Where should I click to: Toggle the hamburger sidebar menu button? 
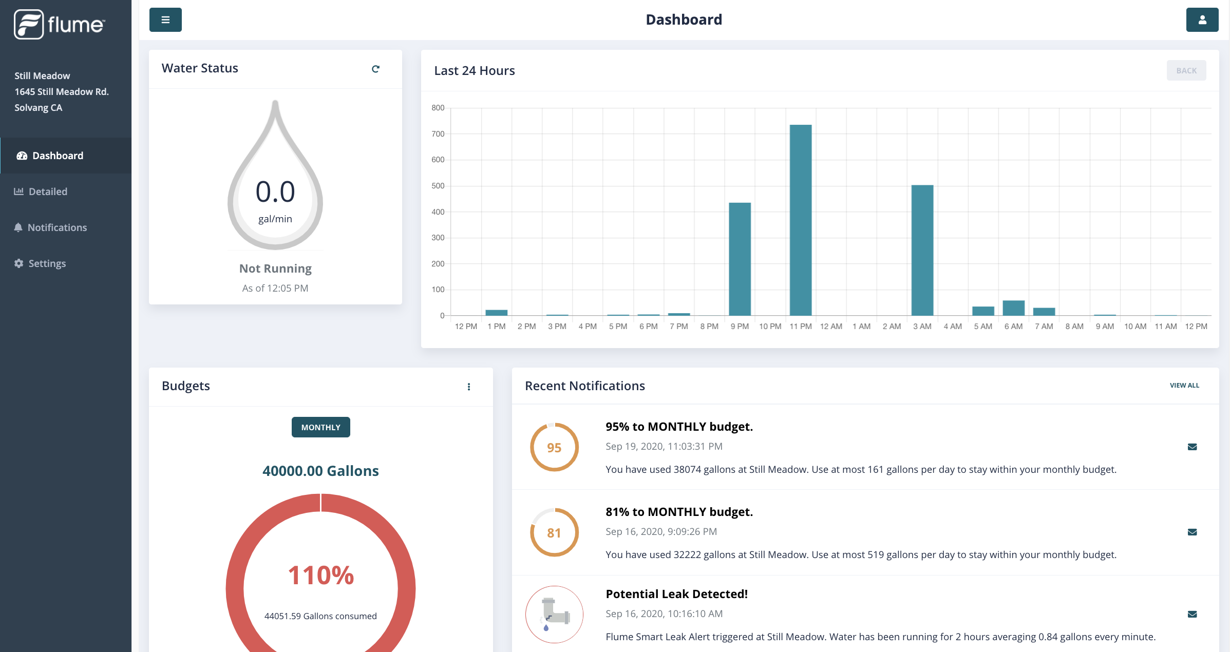pyautogui.click(x=165, y=20)
